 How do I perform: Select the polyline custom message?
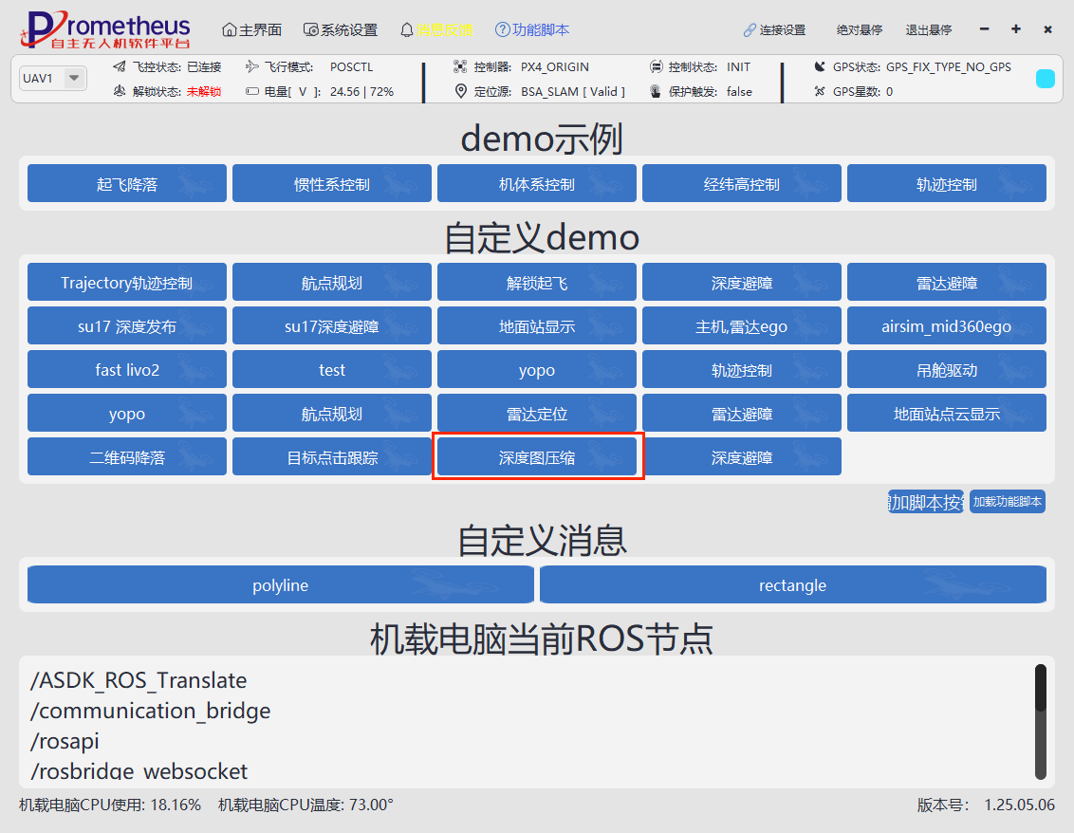281,585
